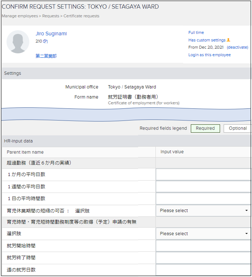Click the Required legend button

pyautogui.click(x=205, y=128)
